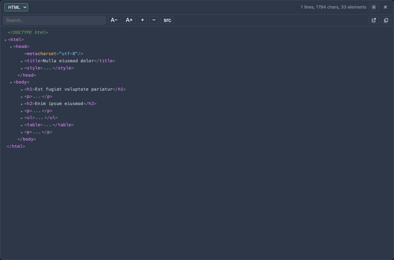Click the collapsed style tag text
Image resolution: width=394 pixels, height=260 pixels.
pos(49,68)
